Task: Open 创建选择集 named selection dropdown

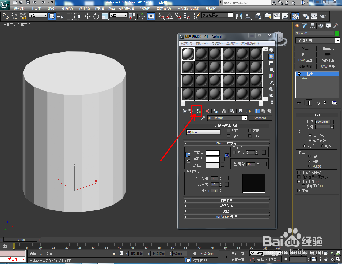Action: pos(217,15)
